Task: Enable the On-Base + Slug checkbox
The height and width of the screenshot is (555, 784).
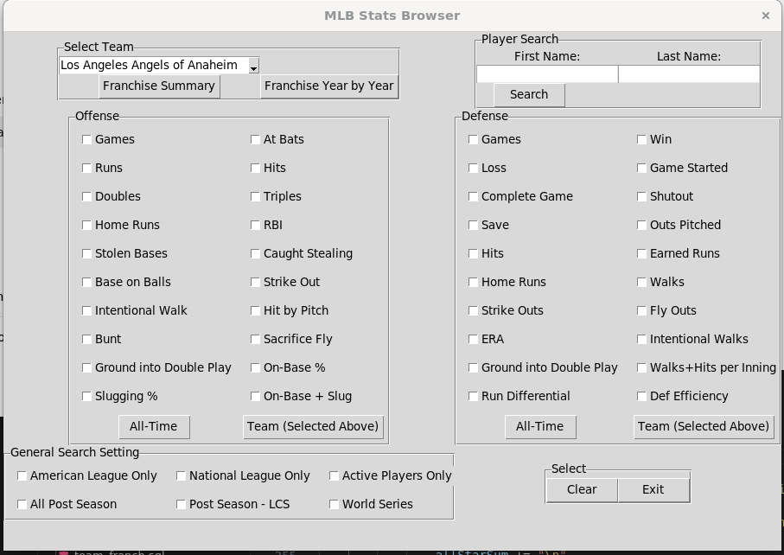Action: coord(255,396)
